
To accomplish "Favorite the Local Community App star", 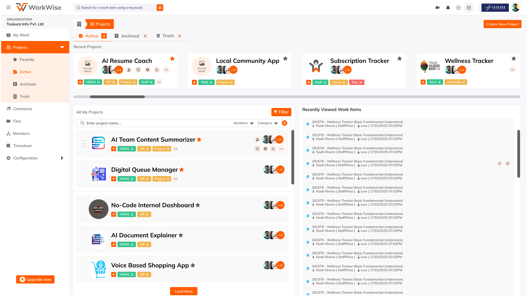I will pyautogui.click(x=285, y=59).
